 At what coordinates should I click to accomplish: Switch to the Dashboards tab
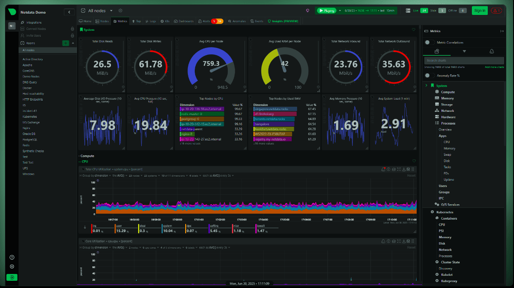tap(183, 21)
